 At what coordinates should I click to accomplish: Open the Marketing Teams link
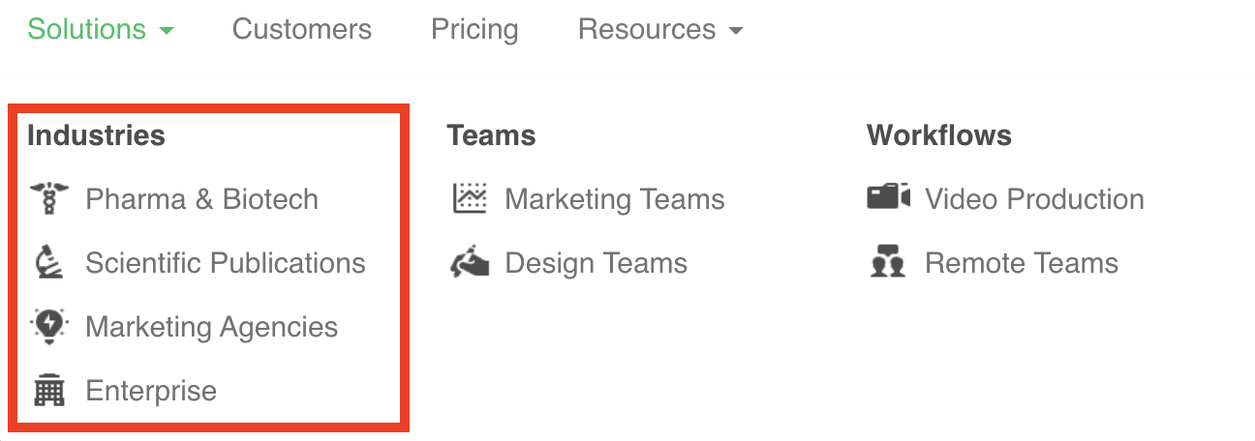[x=615, y=199]
